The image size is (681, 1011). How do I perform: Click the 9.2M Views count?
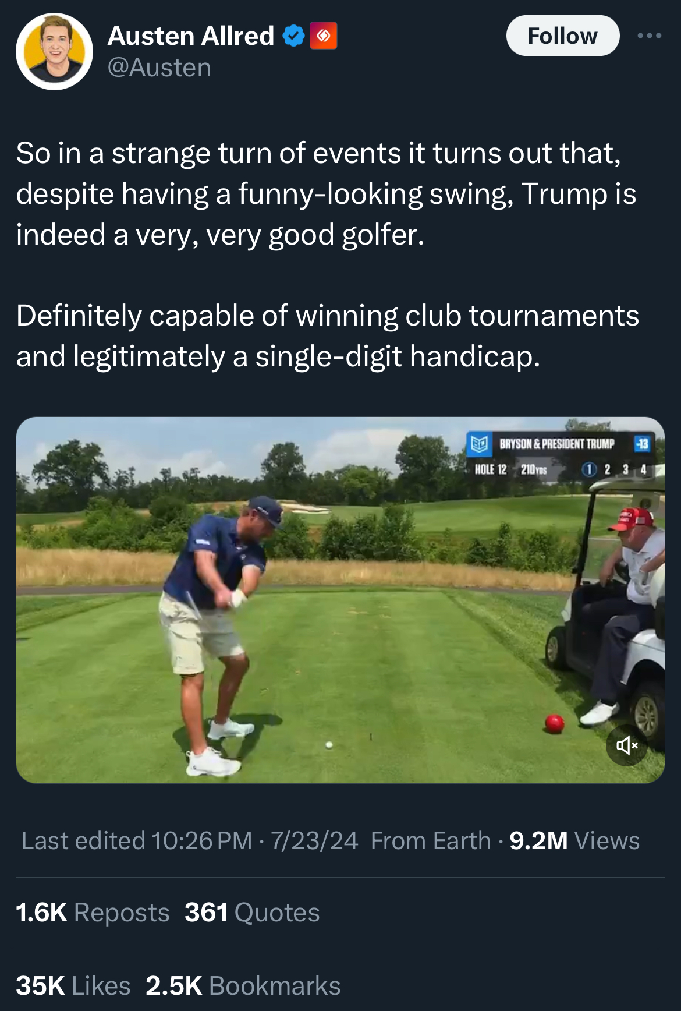click(574, 840)
